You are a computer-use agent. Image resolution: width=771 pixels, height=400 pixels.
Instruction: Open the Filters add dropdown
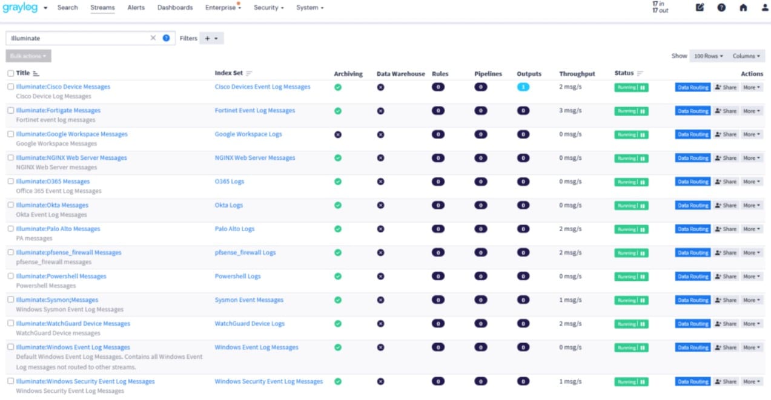coord(212,38)
